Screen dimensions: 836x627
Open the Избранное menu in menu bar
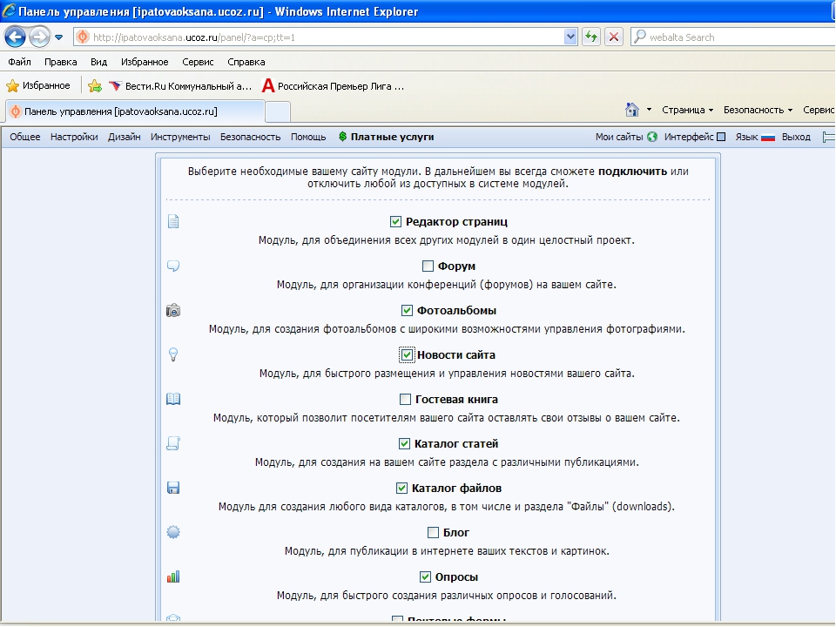(x=145, y=62)
